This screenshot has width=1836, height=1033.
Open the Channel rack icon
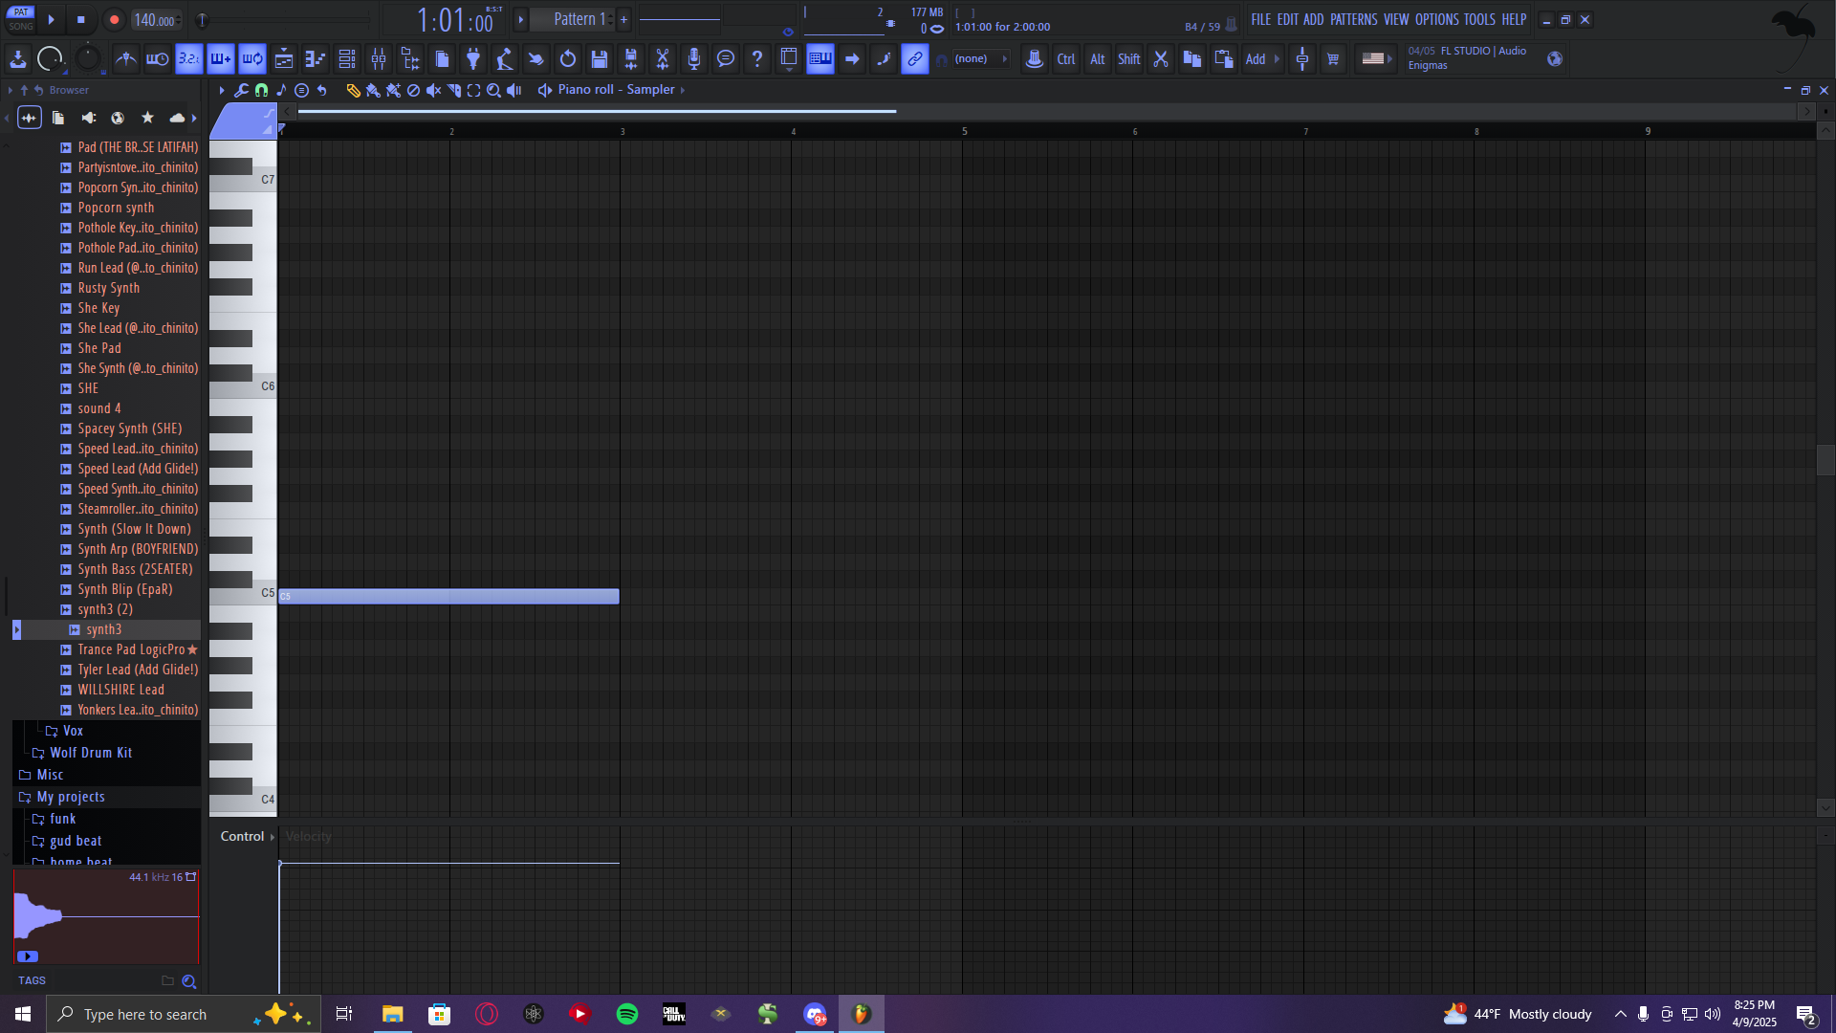click(347, 59)
